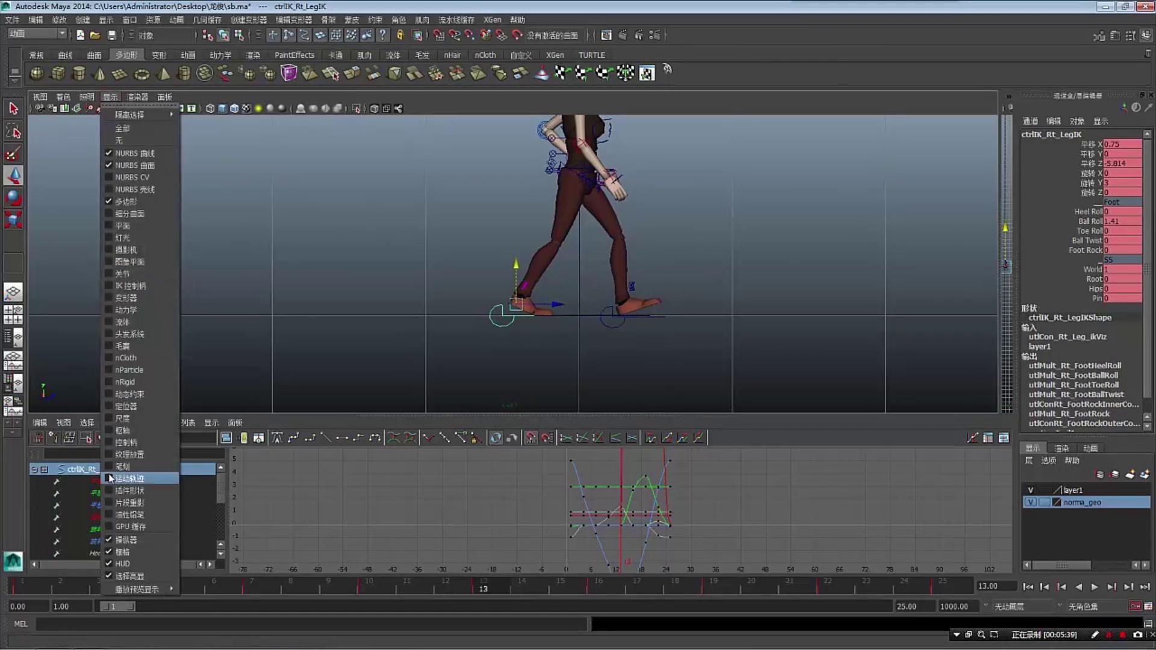Activate the Rotate tool sphere icon
Screen dimensions: 1156x650
(x=13, y=197)
